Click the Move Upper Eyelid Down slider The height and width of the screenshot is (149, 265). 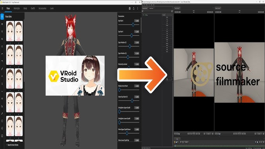click(129, 133)
